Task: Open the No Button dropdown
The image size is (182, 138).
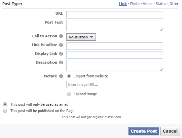Action: point(81,37)
